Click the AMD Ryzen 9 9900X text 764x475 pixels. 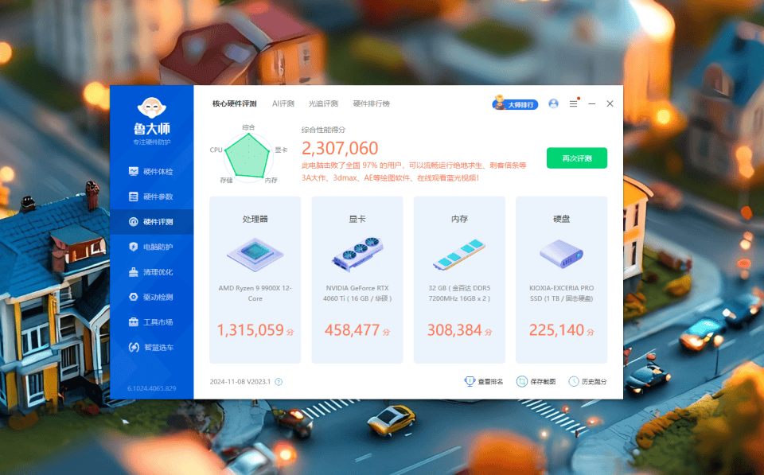click(x=255, y=294)
